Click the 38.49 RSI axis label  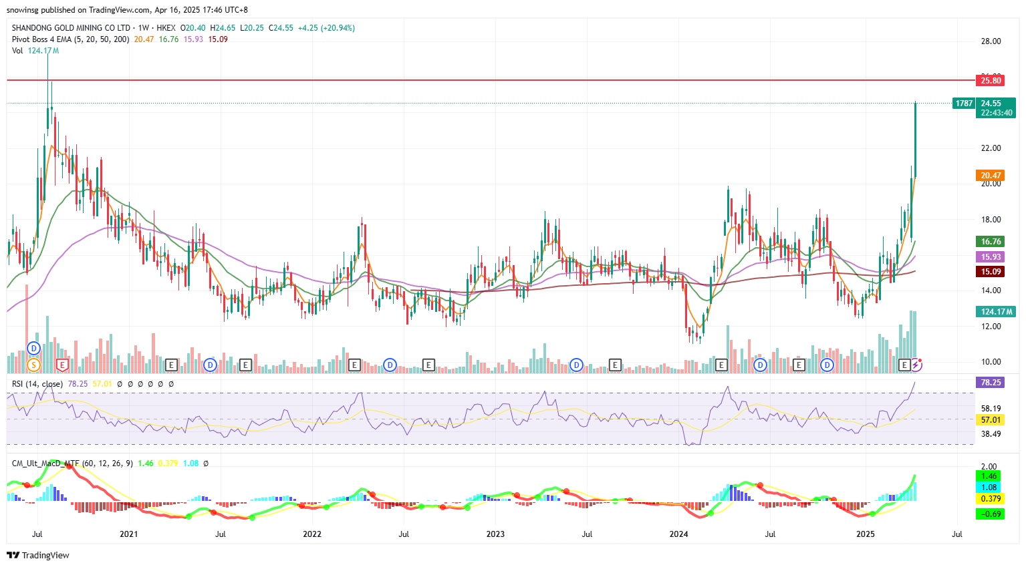tap(991, 434)
